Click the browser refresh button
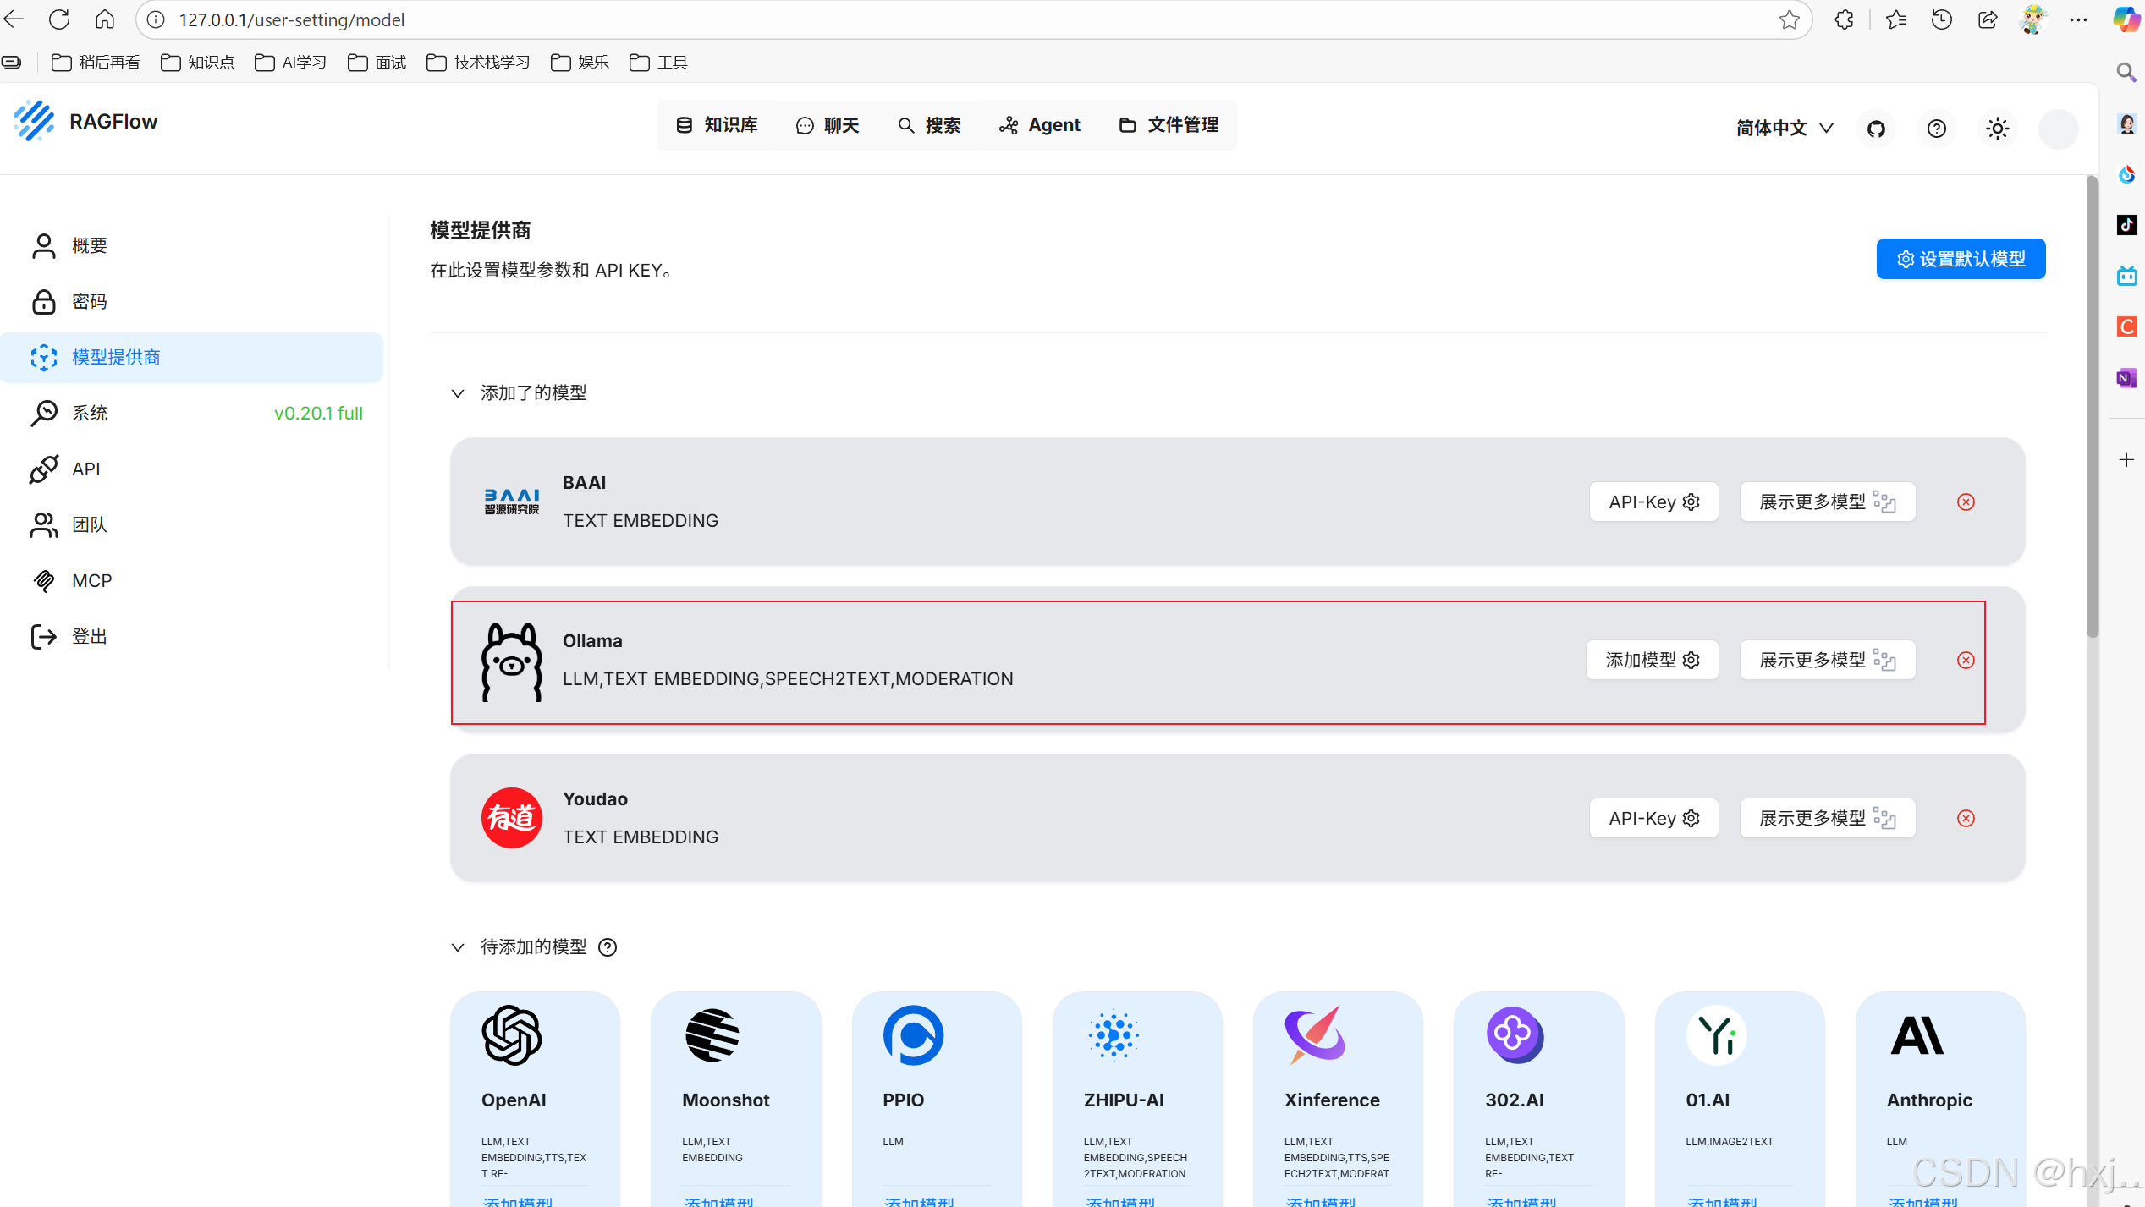 [x=58, y=19]
